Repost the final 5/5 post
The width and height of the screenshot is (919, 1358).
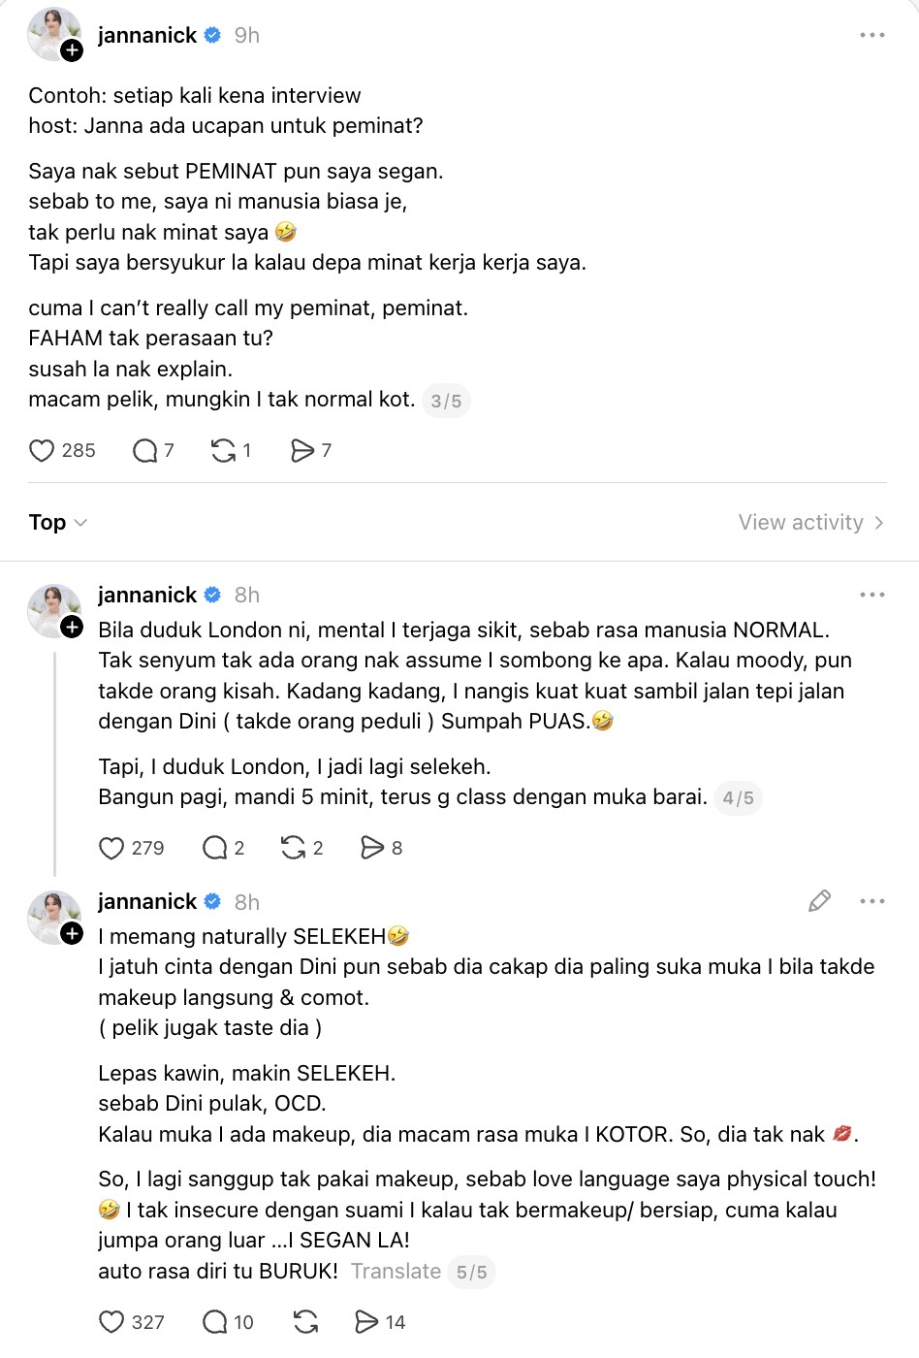305,1322
